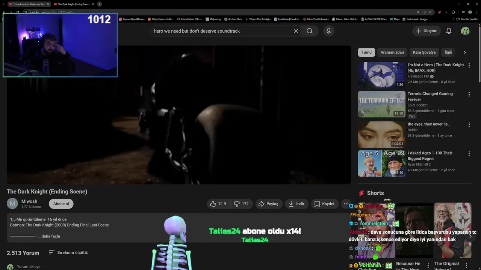Select the Tümü filter chip
The height and width of the screenshot is (270, 481).
tap(366, 52)
